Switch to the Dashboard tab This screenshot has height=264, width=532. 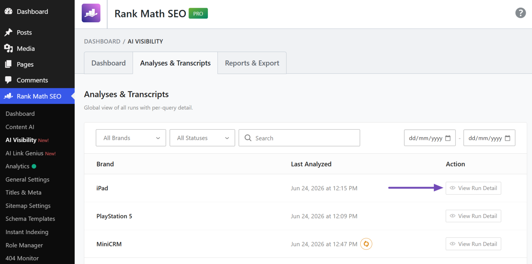point(108,63)
